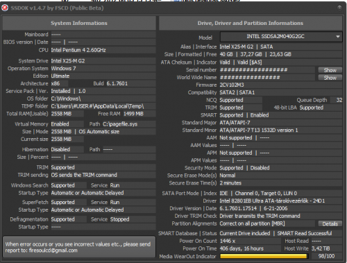Screen dimensions: 347x263
Task: Click Service Pack Installed | 1.0 value
Action: point(68,91)
